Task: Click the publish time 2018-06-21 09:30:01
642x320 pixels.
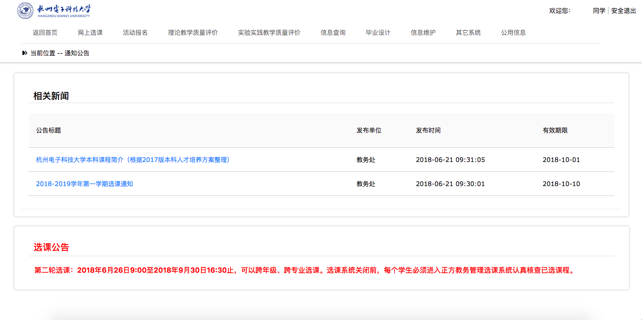Action: coord(450,184)
